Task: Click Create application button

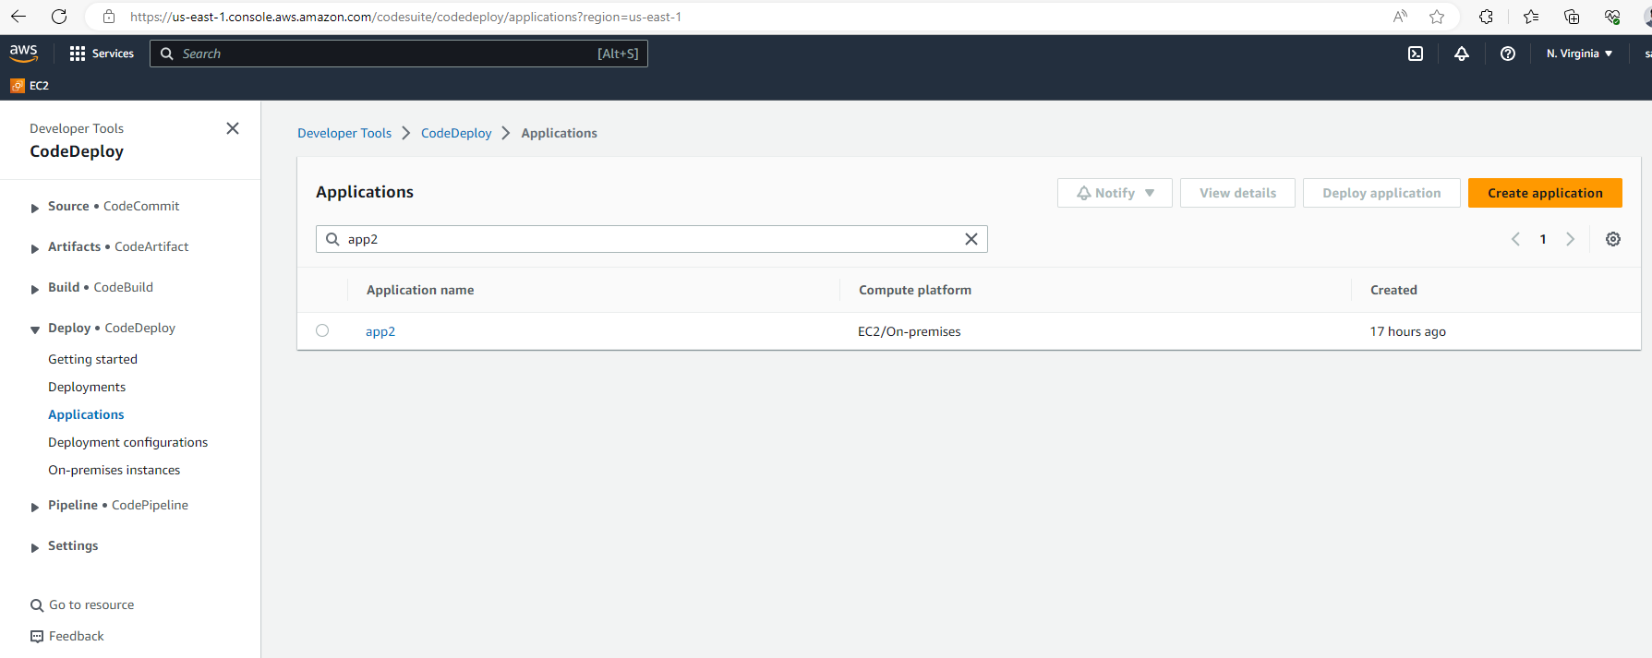Action: coord(1545,193)
